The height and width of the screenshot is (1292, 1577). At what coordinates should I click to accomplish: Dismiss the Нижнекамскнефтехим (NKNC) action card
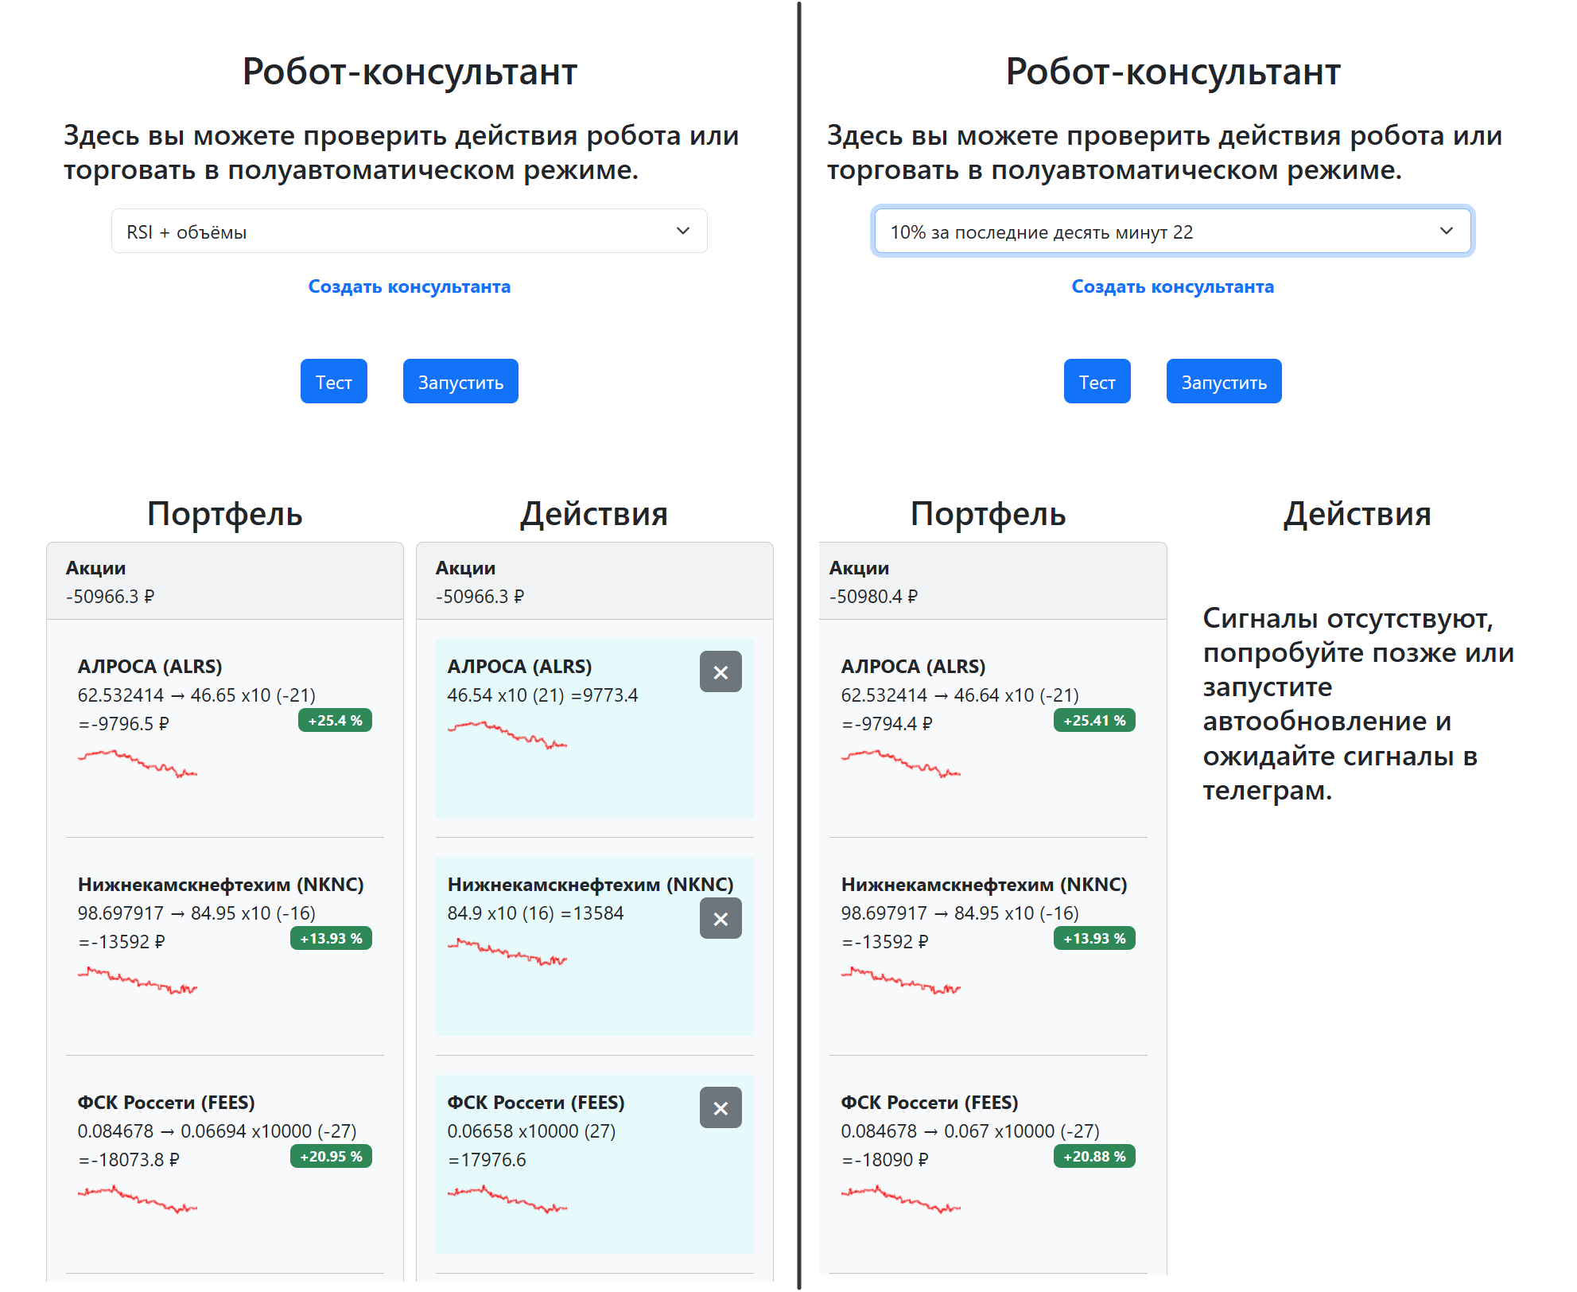pyautogui.click(x=721, y=919)
